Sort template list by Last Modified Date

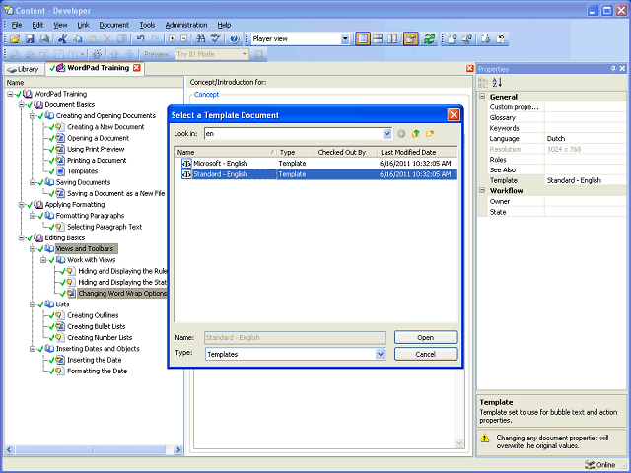coord(416,152)
